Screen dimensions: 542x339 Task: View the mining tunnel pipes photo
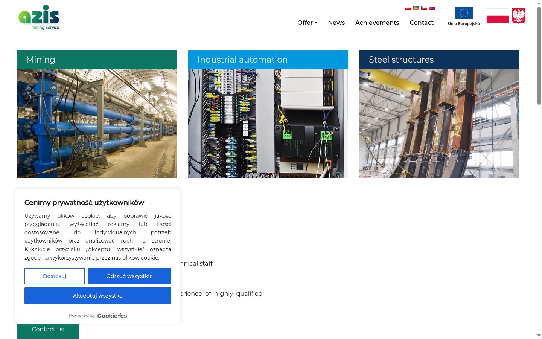tap(97, 124)
